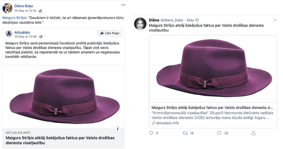Image resolution: width=283 pixels, height=149 pixels.
Task: Click the Twitter profile avatar of Diāna
Action: (140, 24)
